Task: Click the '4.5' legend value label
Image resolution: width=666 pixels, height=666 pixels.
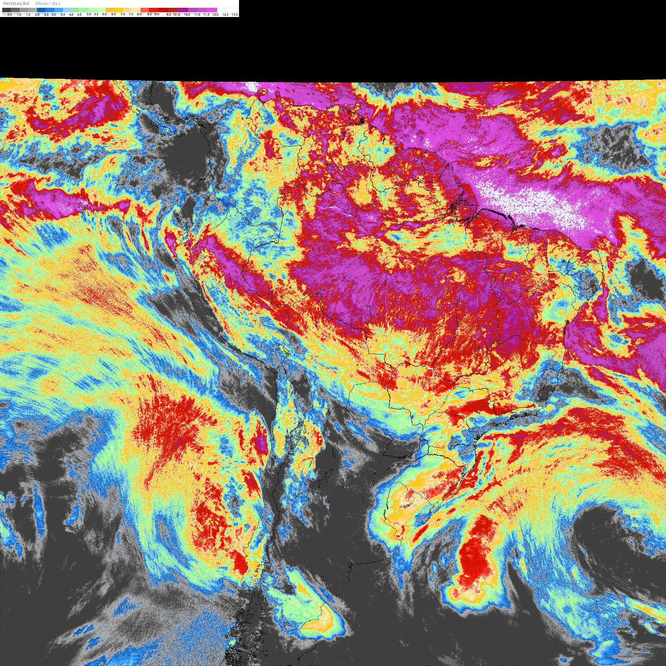Action: click(79, 14)
